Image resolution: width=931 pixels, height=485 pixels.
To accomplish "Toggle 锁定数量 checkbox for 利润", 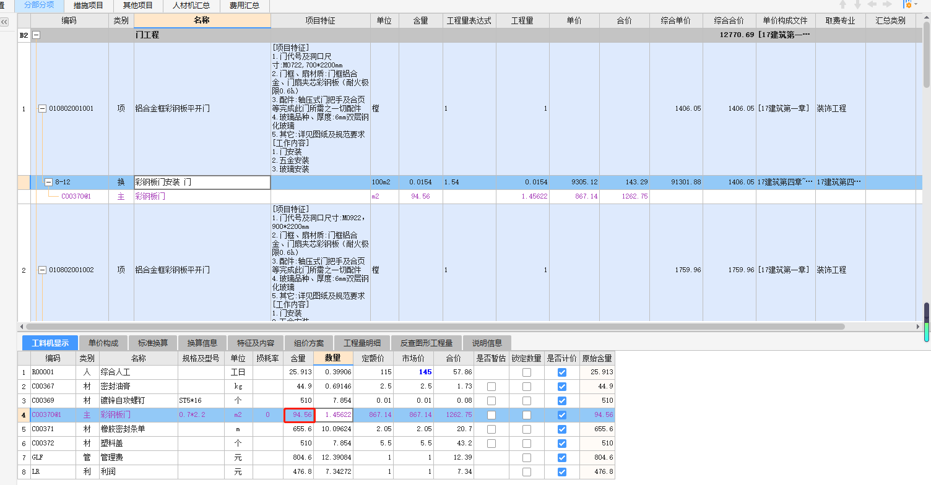I will pyautogui.click(x=526, y=472).
